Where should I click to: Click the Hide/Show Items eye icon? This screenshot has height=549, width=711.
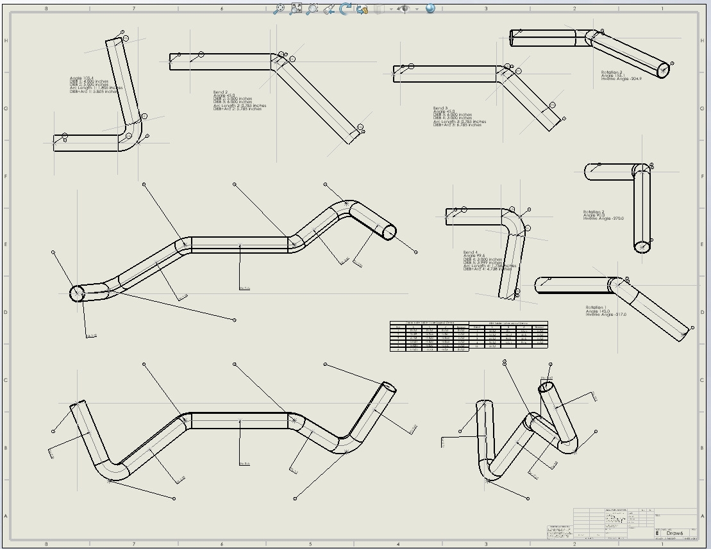pos(405,9)
